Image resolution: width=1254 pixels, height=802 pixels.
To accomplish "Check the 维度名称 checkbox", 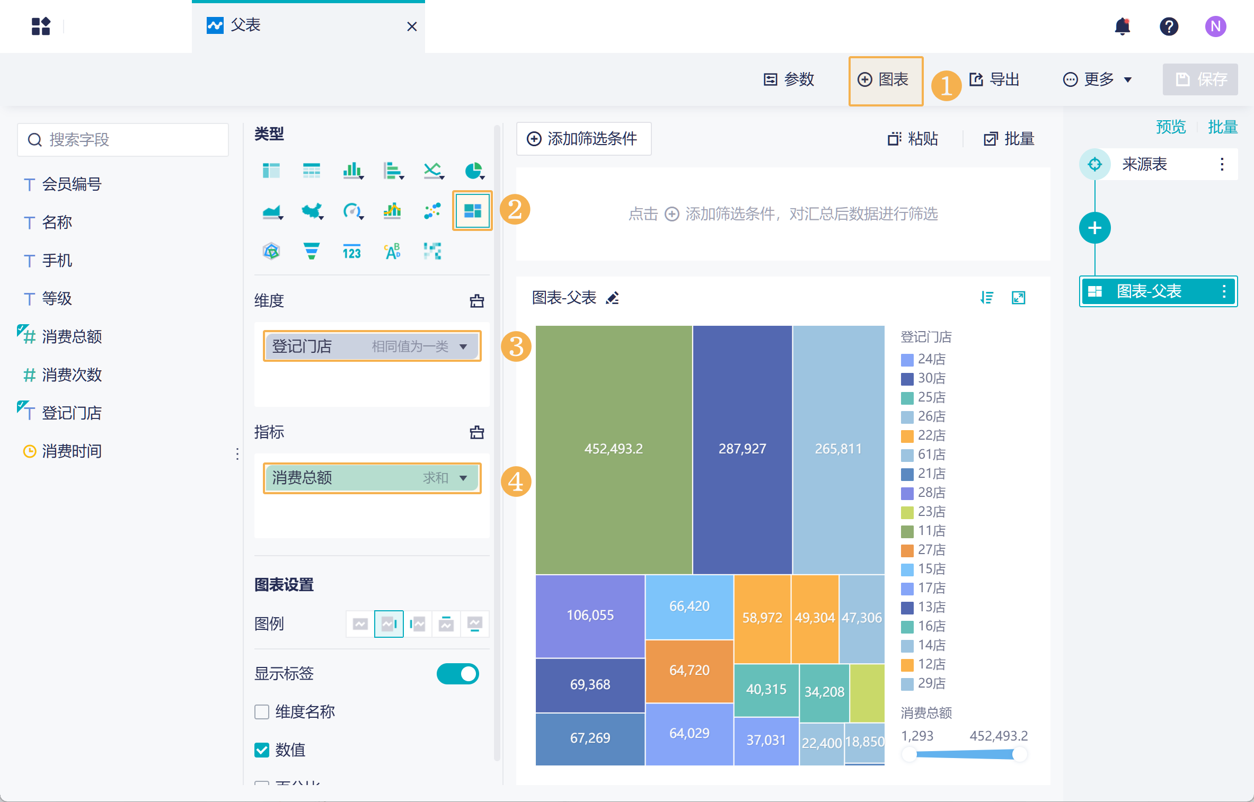I will point(262,711).
